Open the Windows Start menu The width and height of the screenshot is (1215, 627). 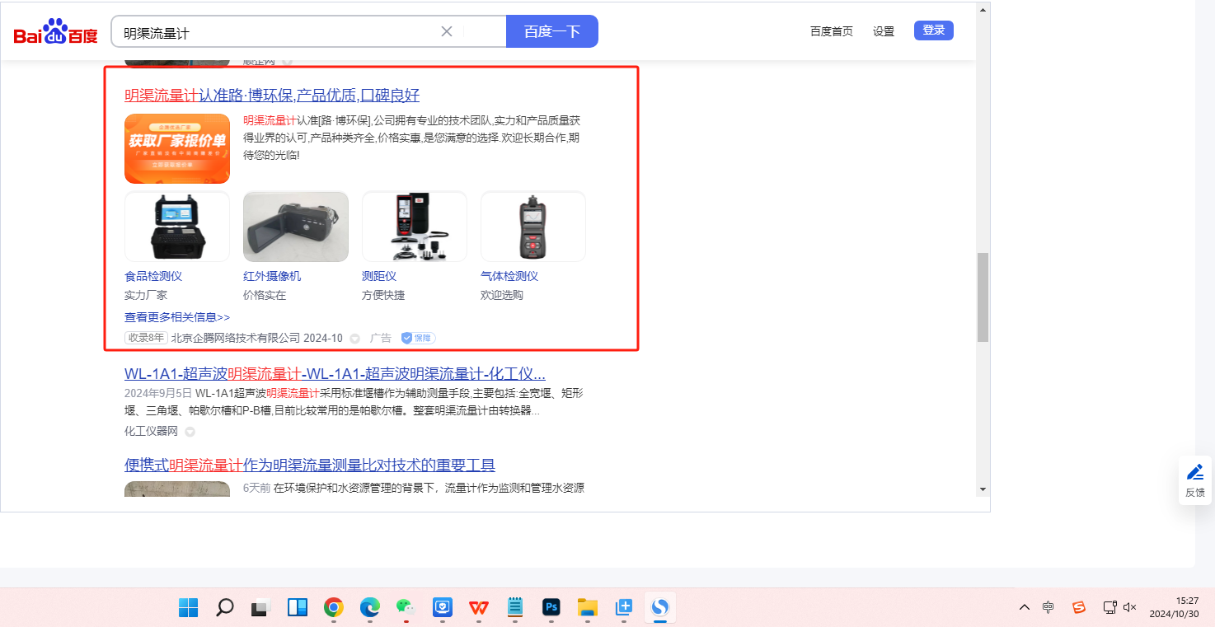tap(188, 608)
